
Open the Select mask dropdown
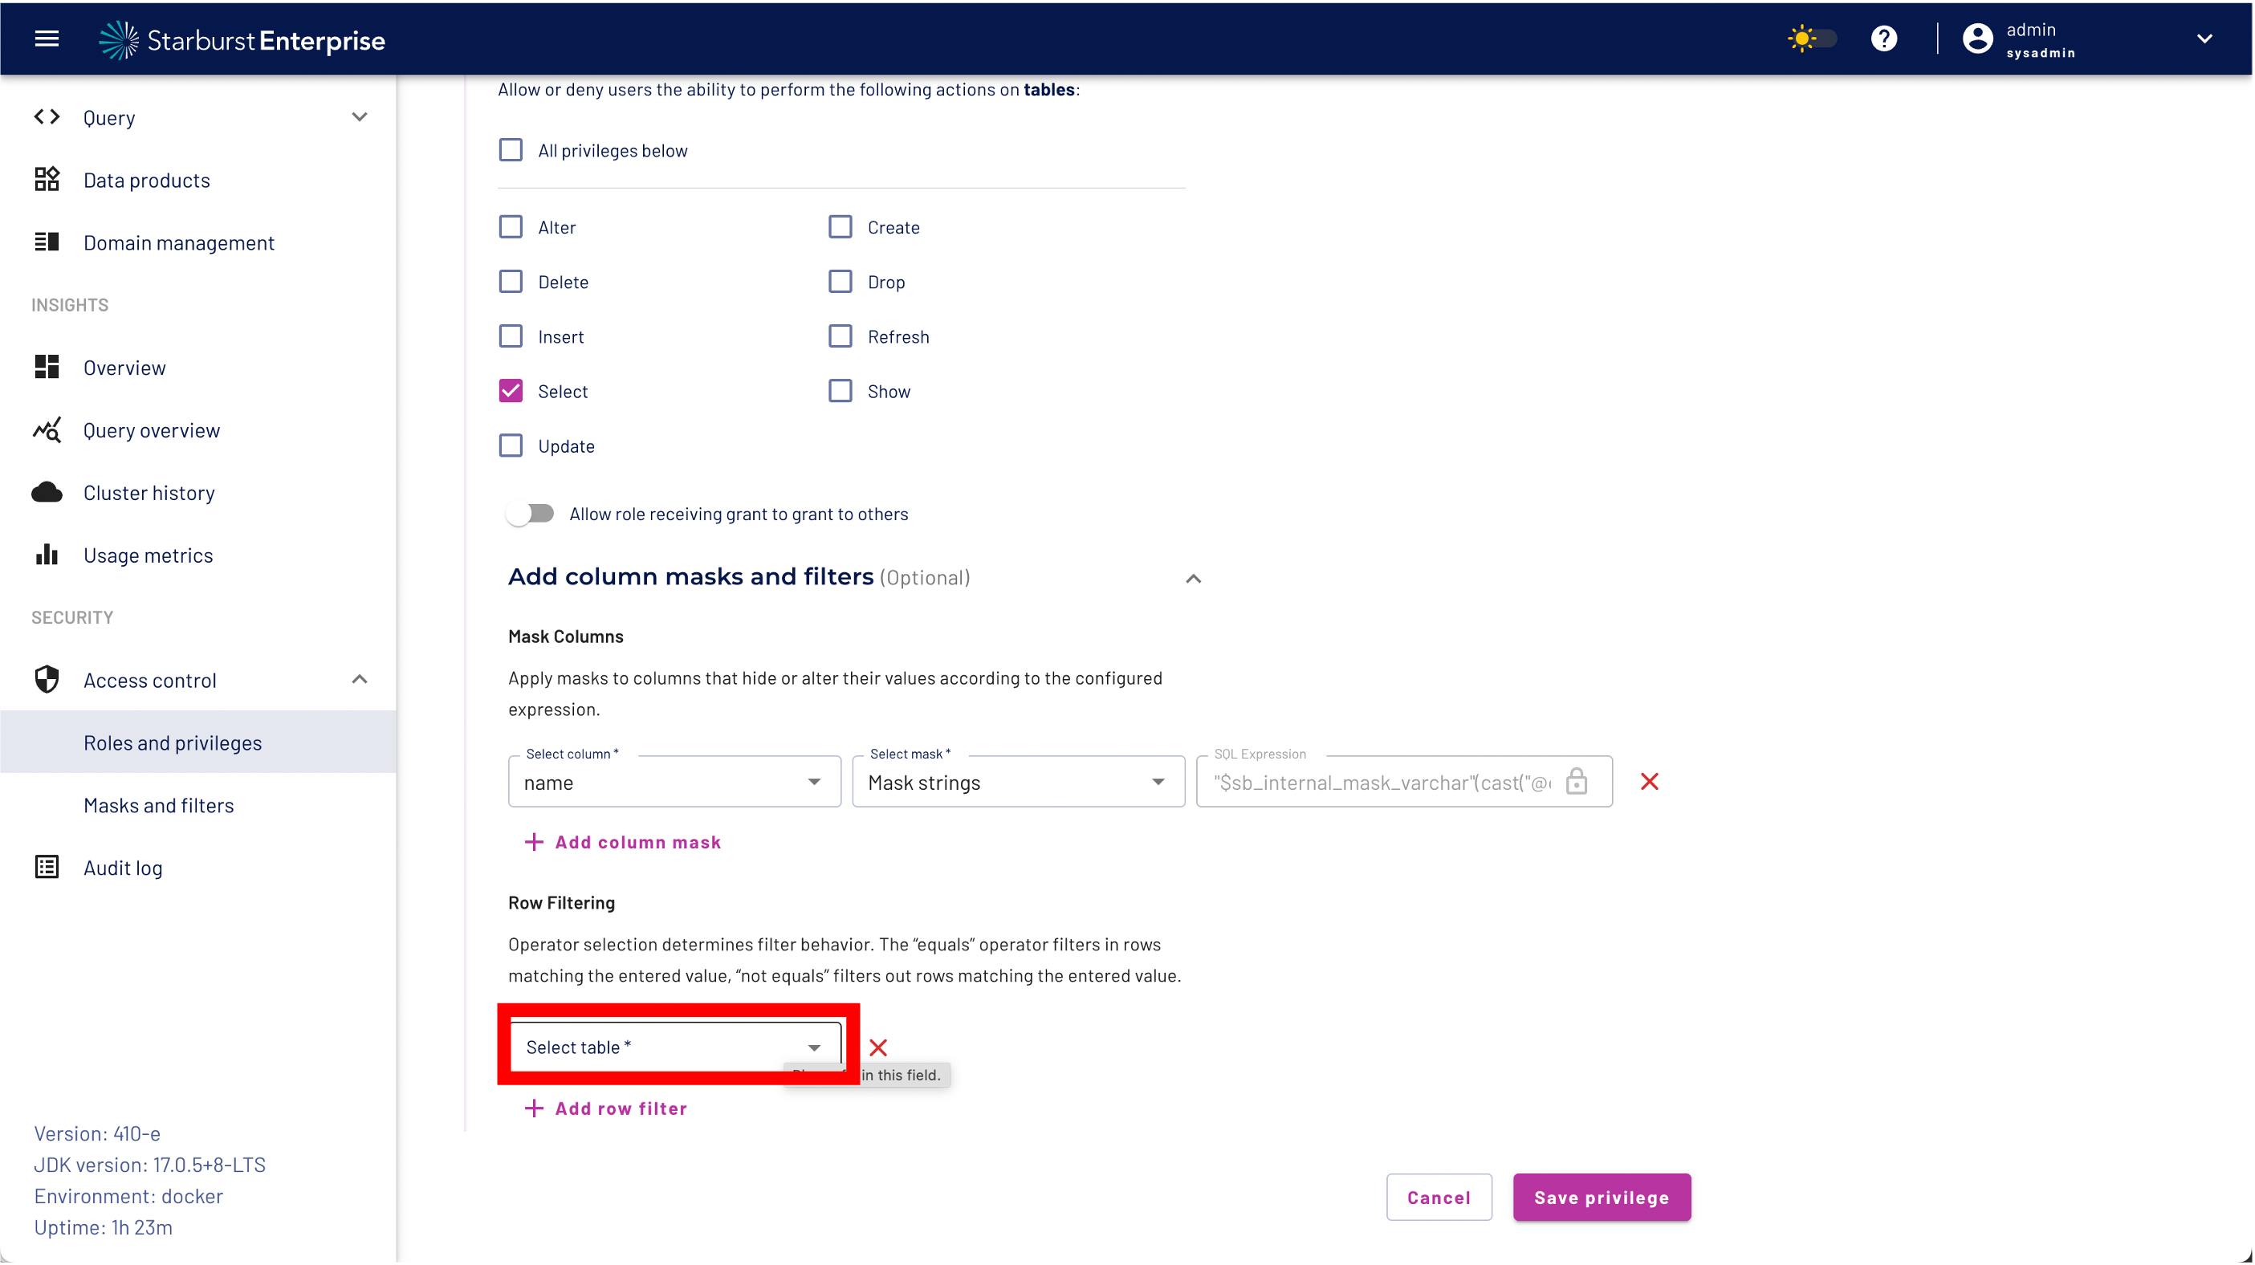(x=1017, y=782)
